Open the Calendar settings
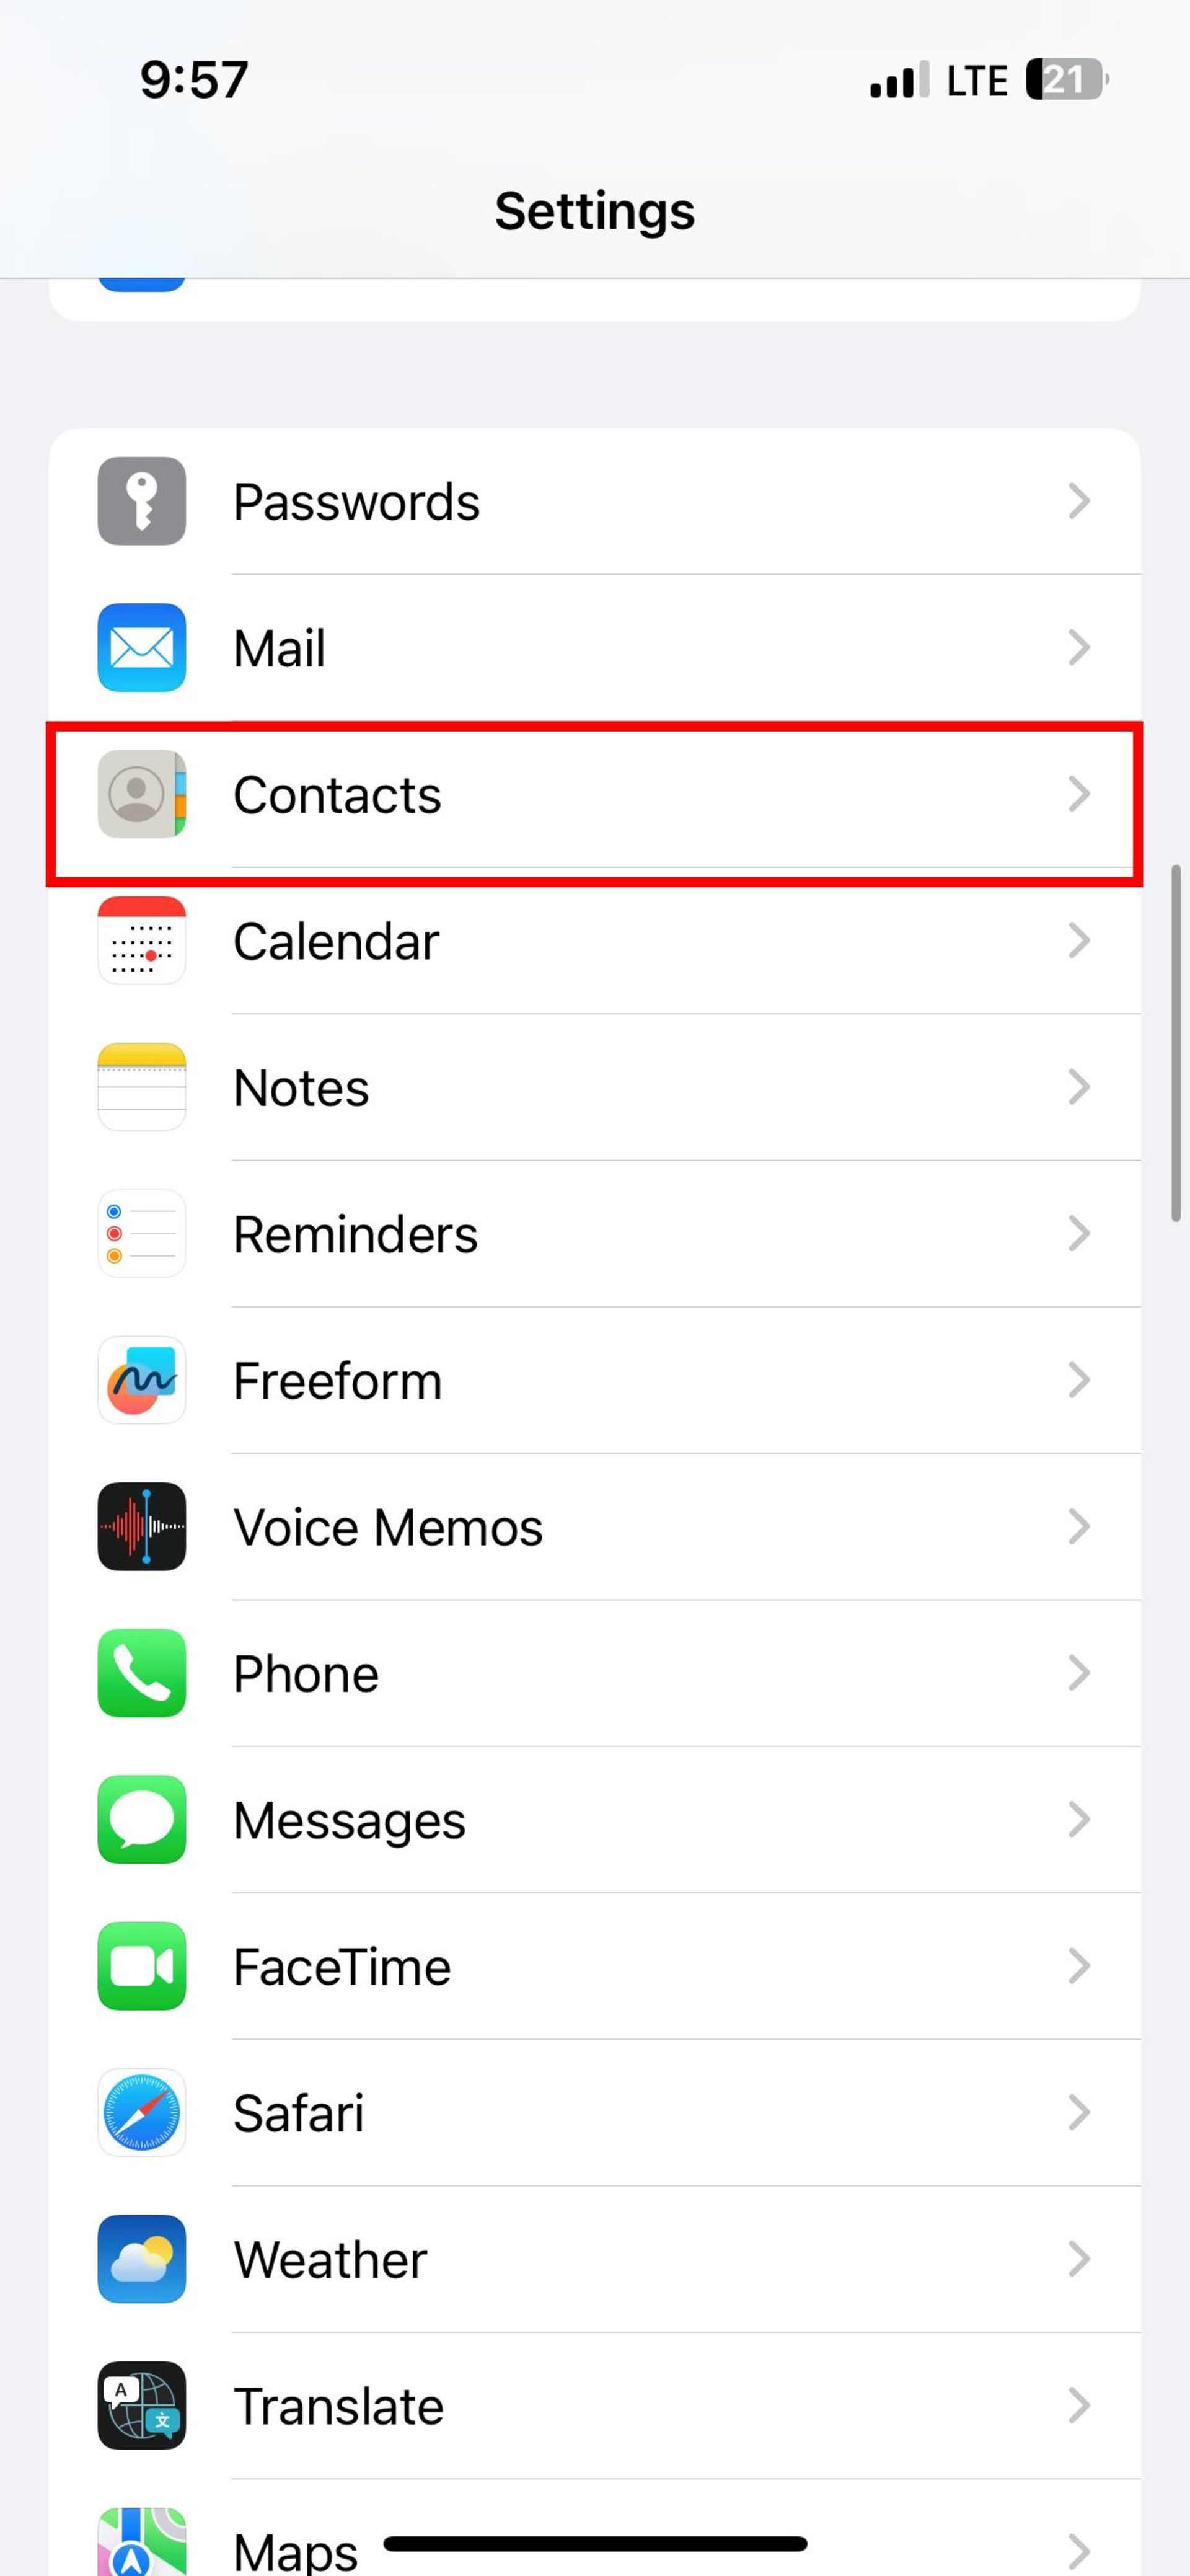Viewport: 1190px width, 2576px height. (594, 941)
